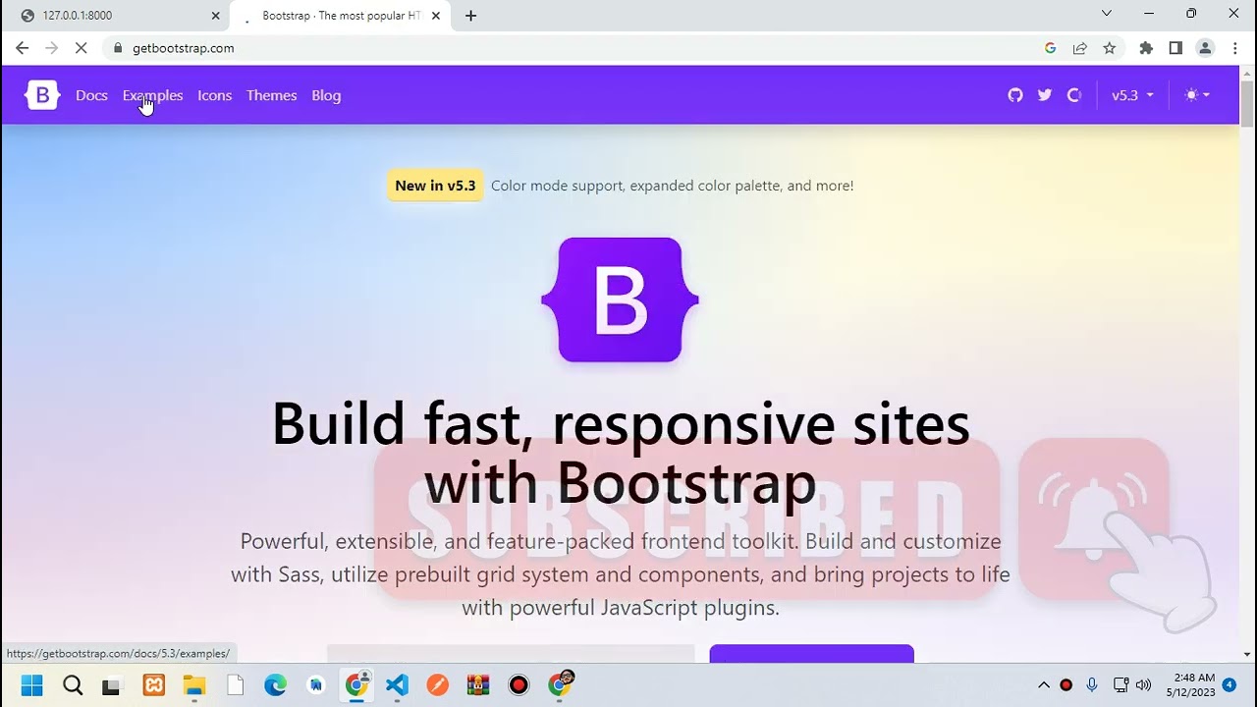Click the New in v5.3 badge
Screen dimensions: 1257x707
pyautogui.click(x=435, y=186)
